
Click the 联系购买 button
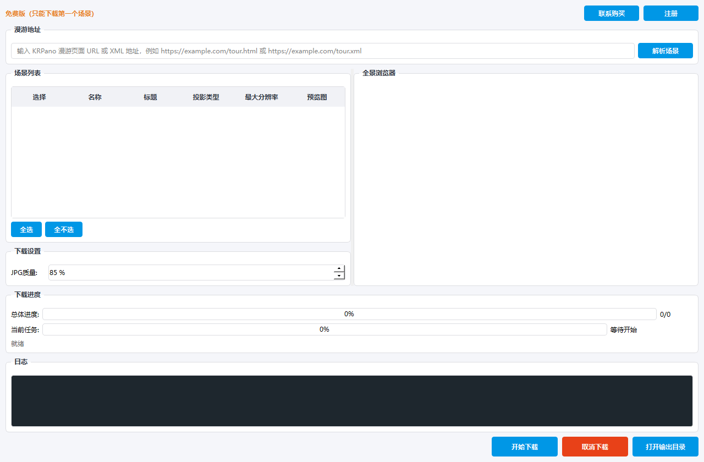coord(612,13)
